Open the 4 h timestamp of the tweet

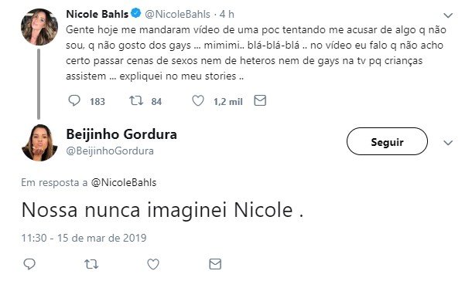(x=227, y=14)
